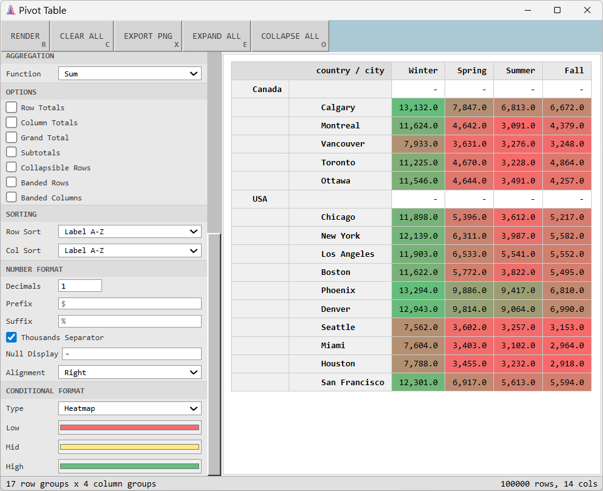Click the Pivot Table app icon
Viewport: 603px width, 491px height.
[x=10, y=10]
